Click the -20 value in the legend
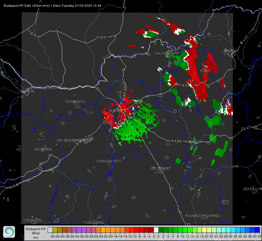Viewport: 262px width, 241px height. pyautogui.click(x=111, y=236)
